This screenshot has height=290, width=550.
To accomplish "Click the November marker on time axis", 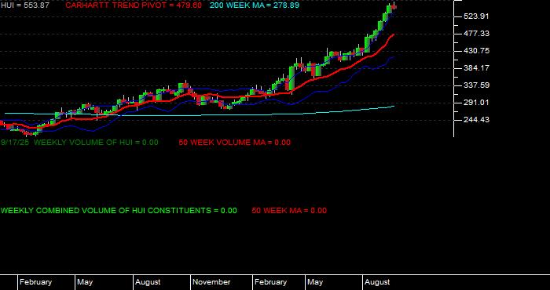I will tap(211, 282).
